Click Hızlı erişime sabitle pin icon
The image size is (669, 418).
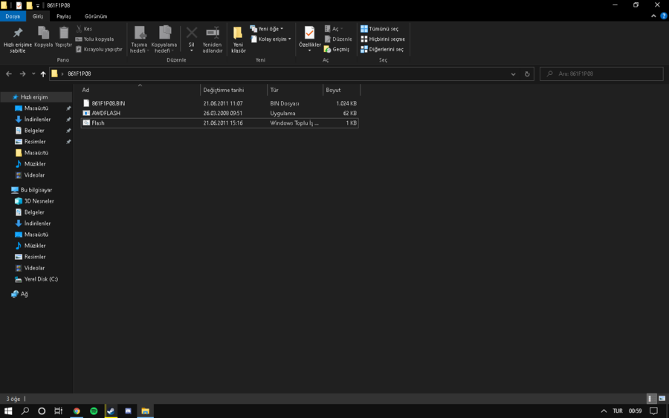point(18,33)
